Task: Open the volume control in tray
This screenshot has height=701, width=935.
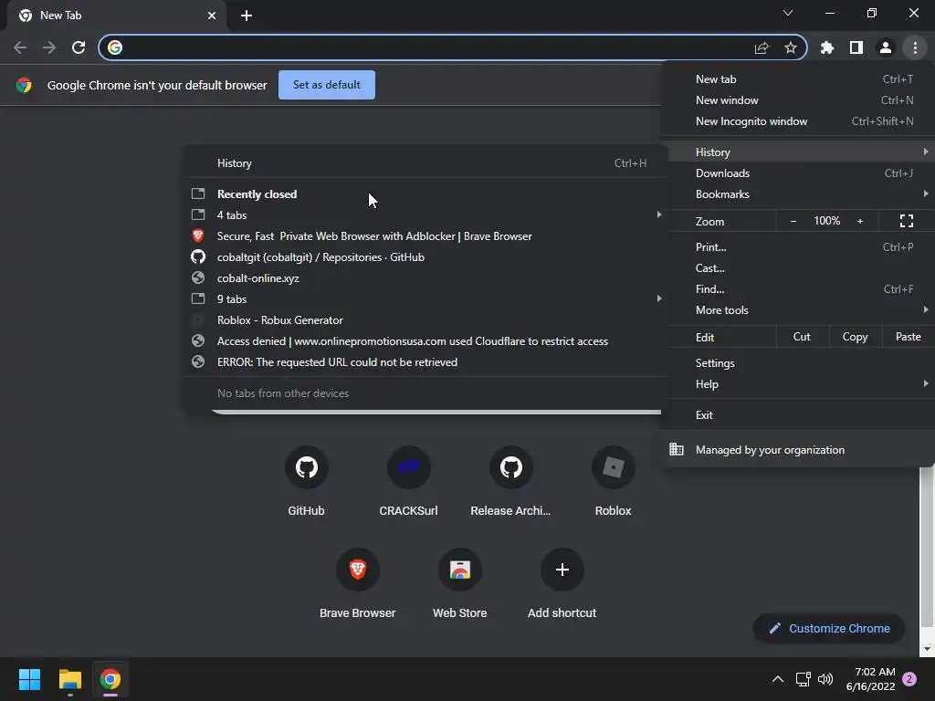Action: click(x=825, y=679)
